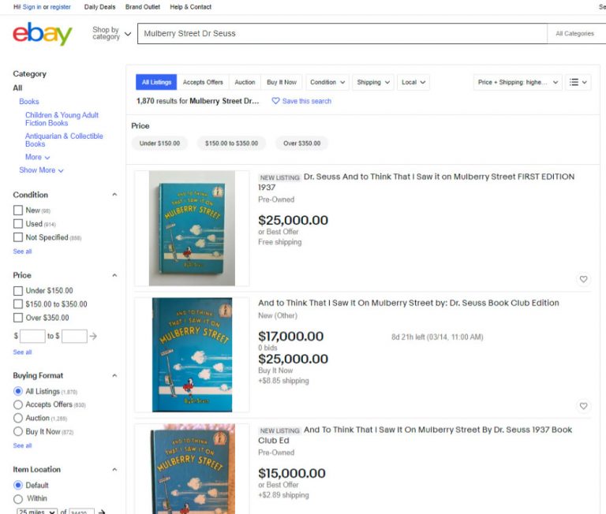Check the New condition box
Viewport: 606px width, 514px height.
[x=18, y=210]
